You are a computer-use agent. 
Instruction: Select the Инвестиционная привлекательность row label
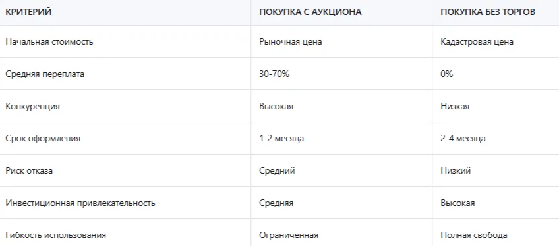click(x=80, y=203)
